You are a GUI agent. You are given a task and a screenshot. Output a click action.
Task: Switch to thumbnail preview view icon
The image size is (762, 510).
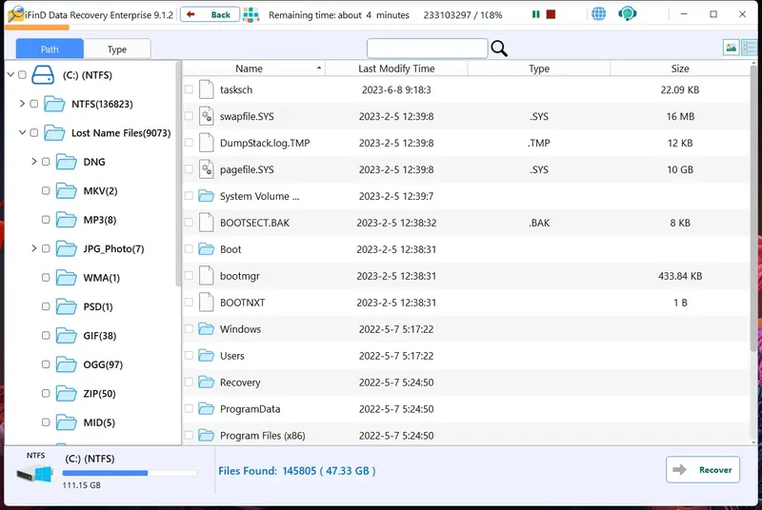pyautogui.click(x=731, y=48)
